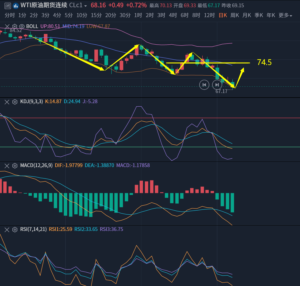Click the RSI2:33.65 value
Image resolution: width=300 pixels, height=286 pixels.
point(86,229)
